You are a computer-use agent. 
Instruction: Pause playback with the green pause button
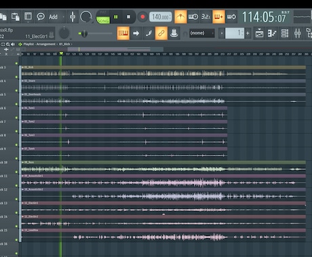click(116, 17)
